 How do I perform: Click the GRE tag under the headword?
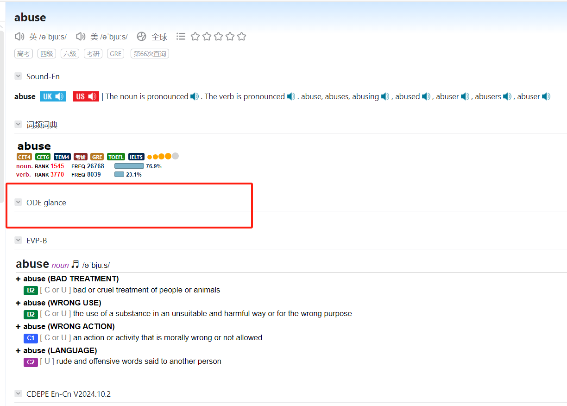pos(115,54)
